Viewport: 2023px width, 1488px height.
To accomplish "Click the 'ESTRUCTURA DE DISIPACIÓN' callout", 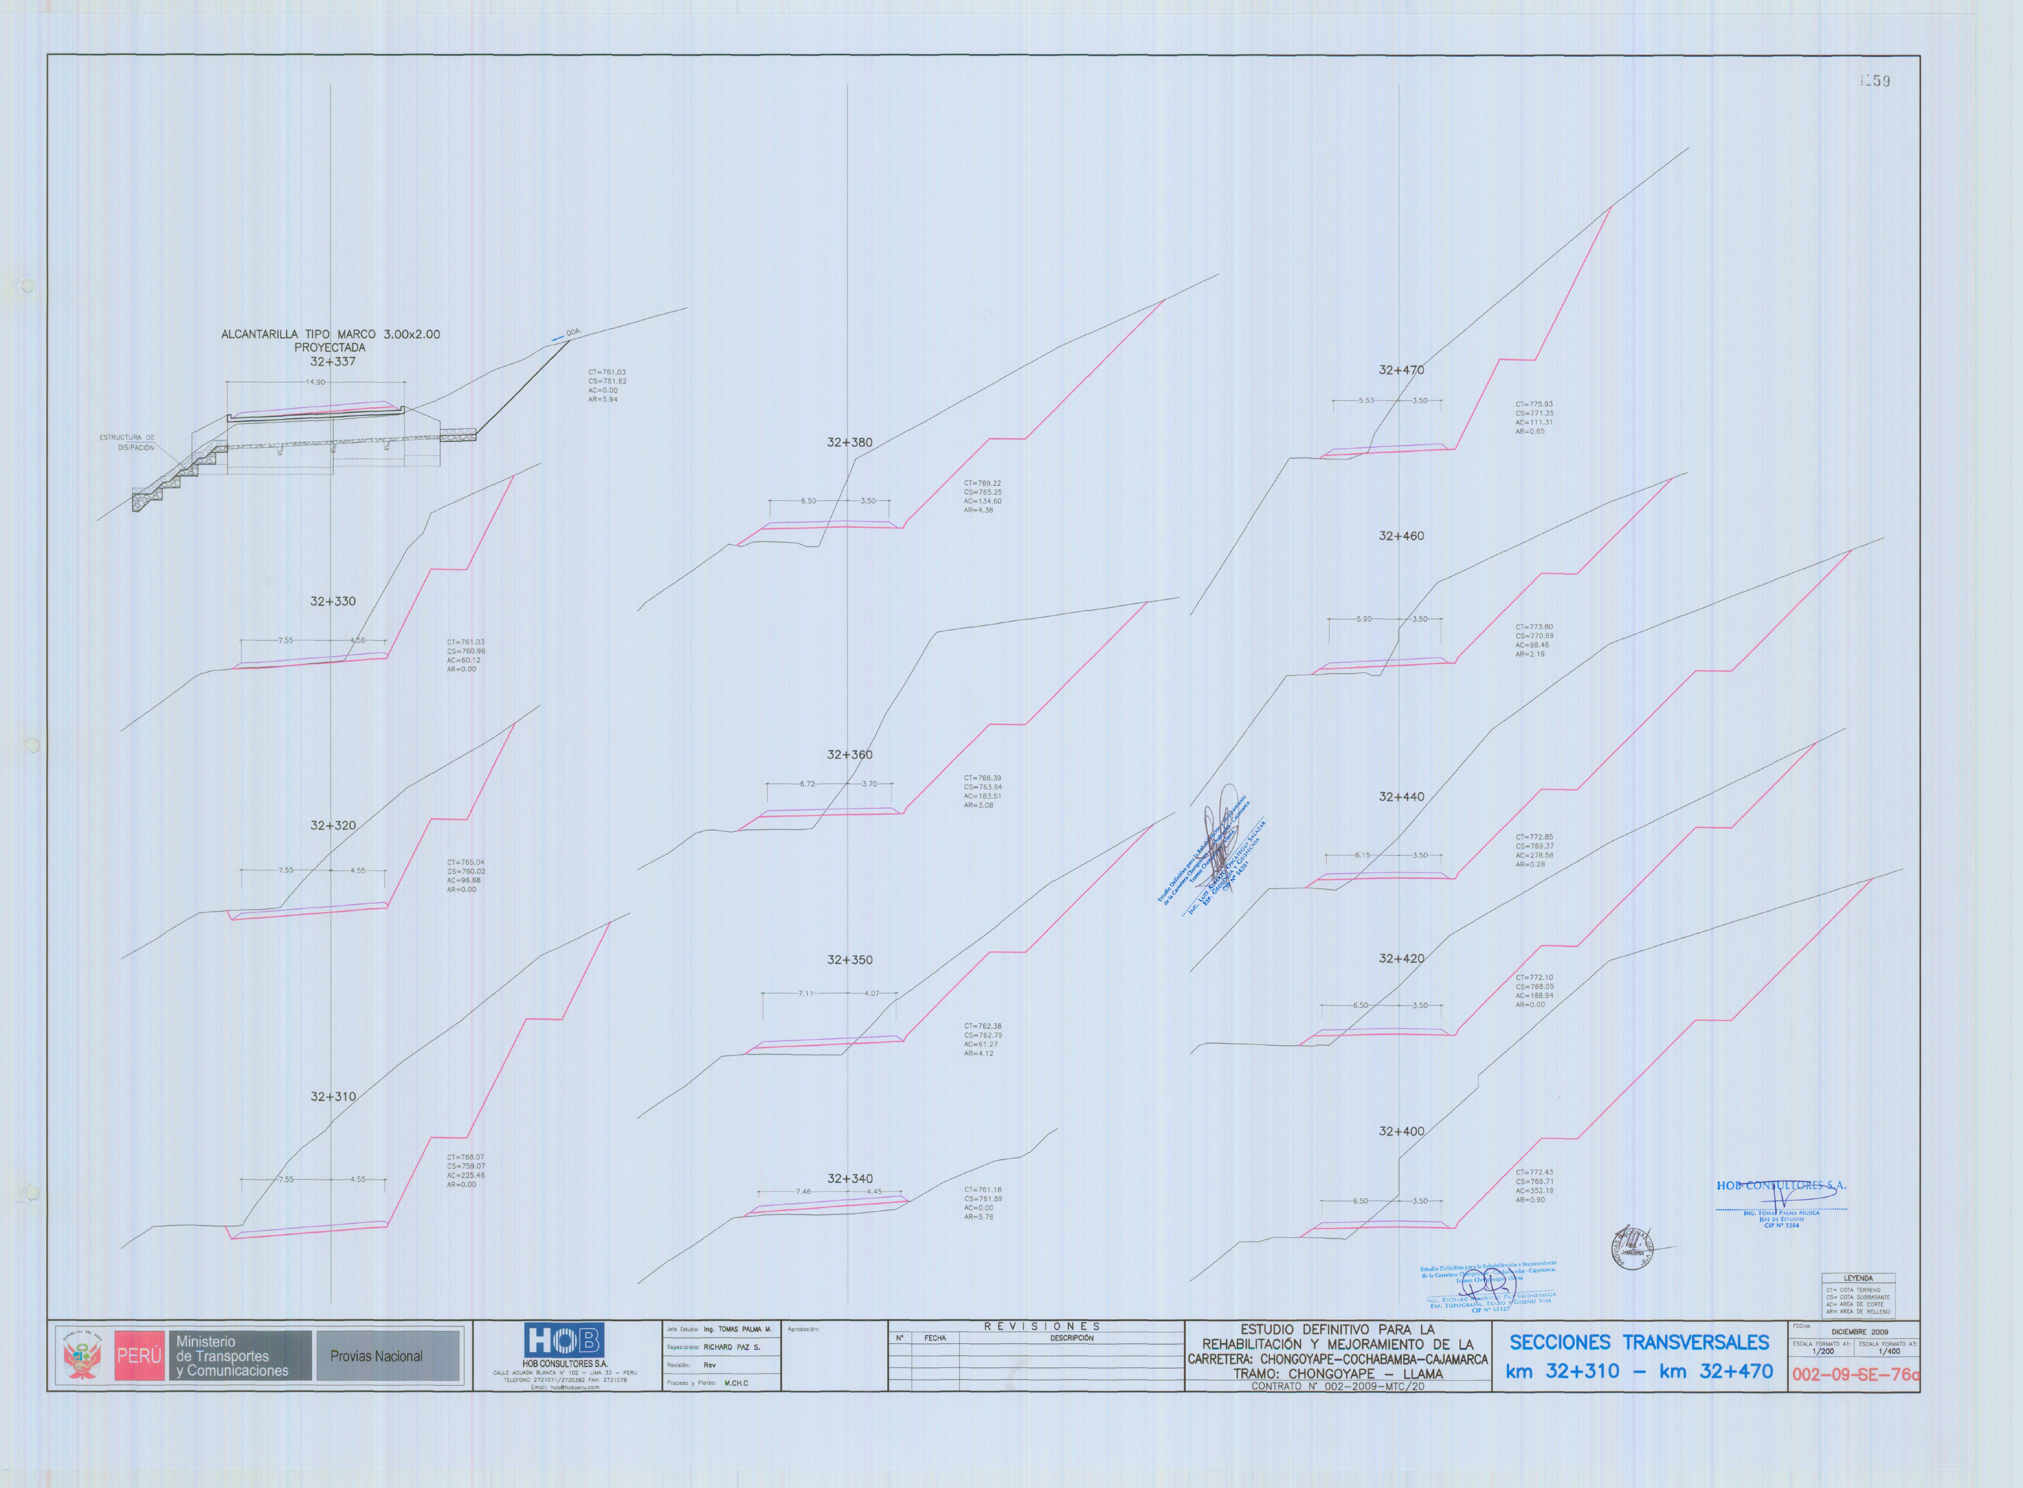I will 127,442.
